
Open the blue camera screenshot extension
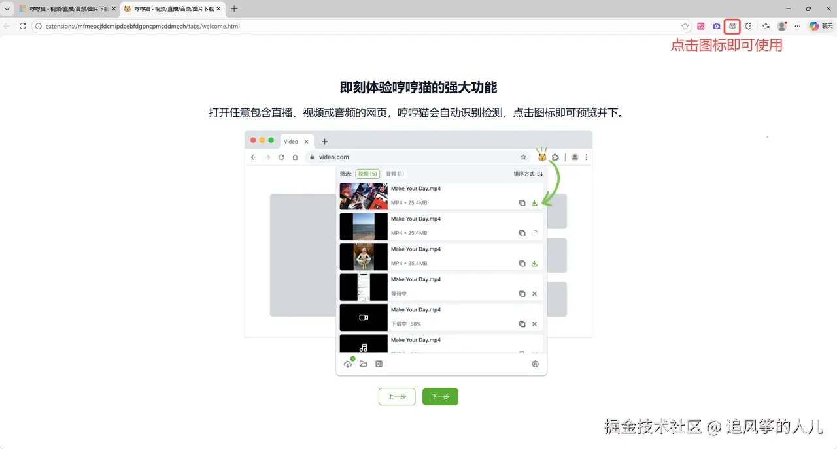point(717,26)
